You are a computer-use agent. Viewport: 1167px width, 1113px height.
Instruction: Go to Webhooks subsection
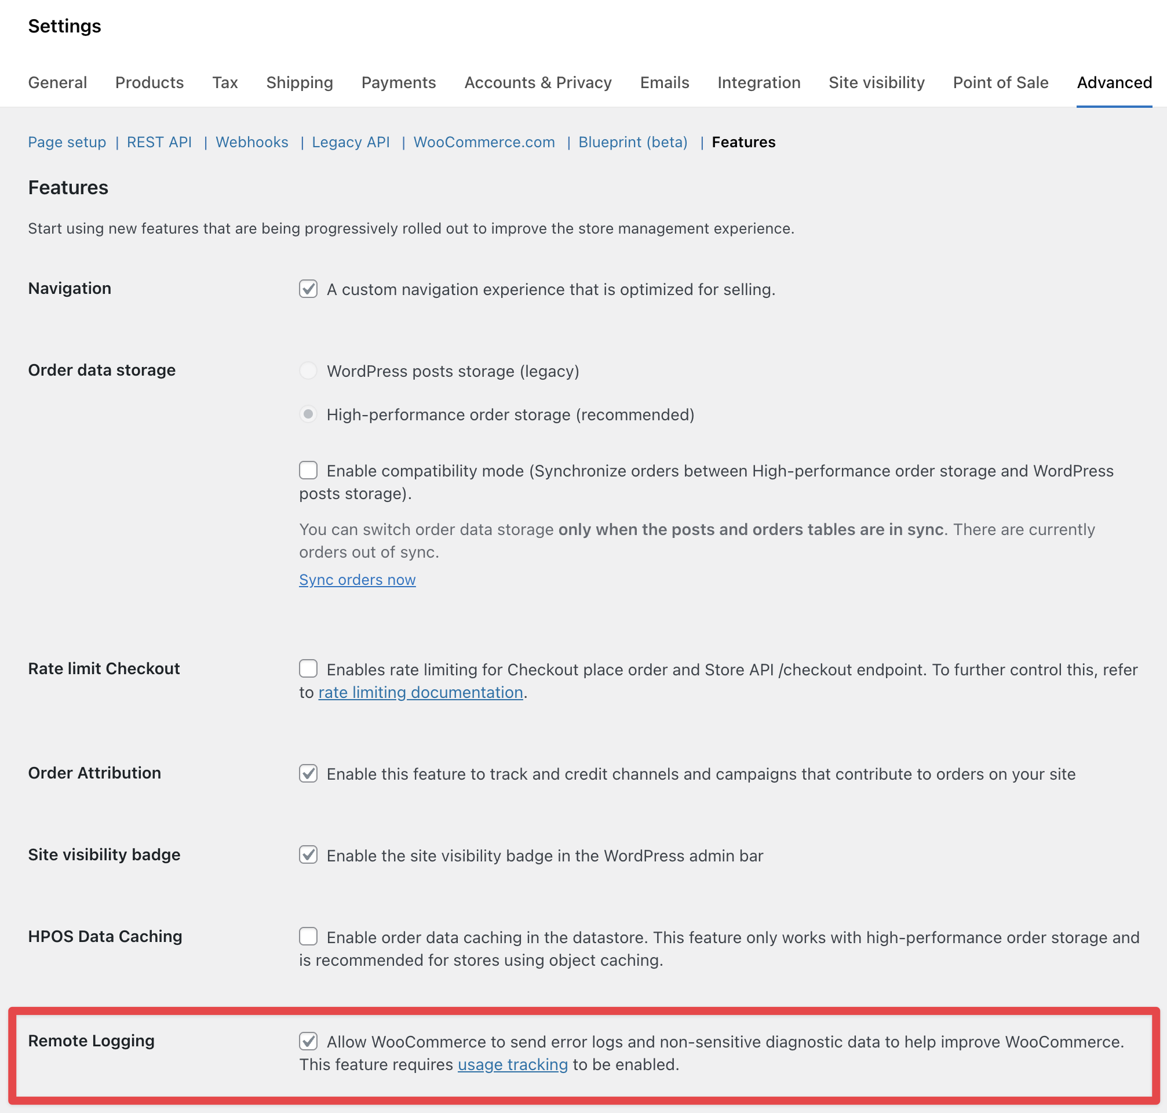pos(251,143)
